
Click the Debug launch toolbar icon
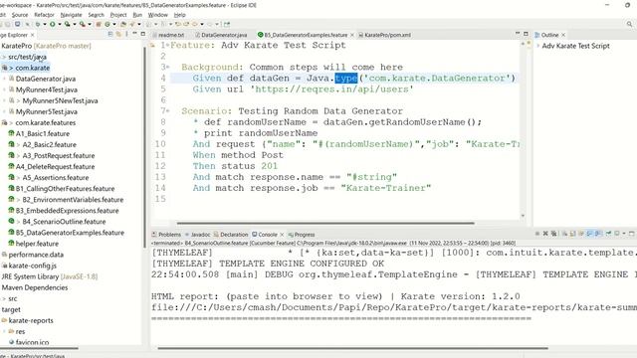tap(38, 24)
